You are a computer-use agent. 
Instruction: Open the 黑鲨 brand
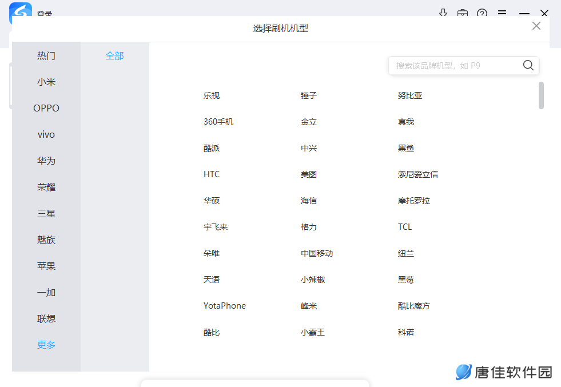click(x=405, y=148)
